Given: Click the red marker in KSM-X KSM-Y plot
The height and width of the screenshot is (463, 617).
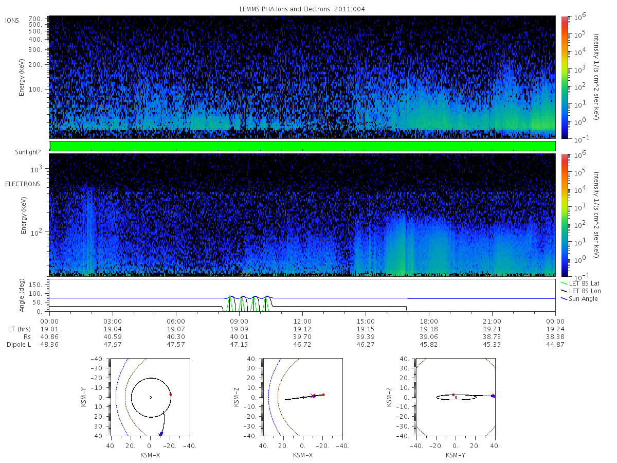Looking at the screenshot, I should pos(170,395).
